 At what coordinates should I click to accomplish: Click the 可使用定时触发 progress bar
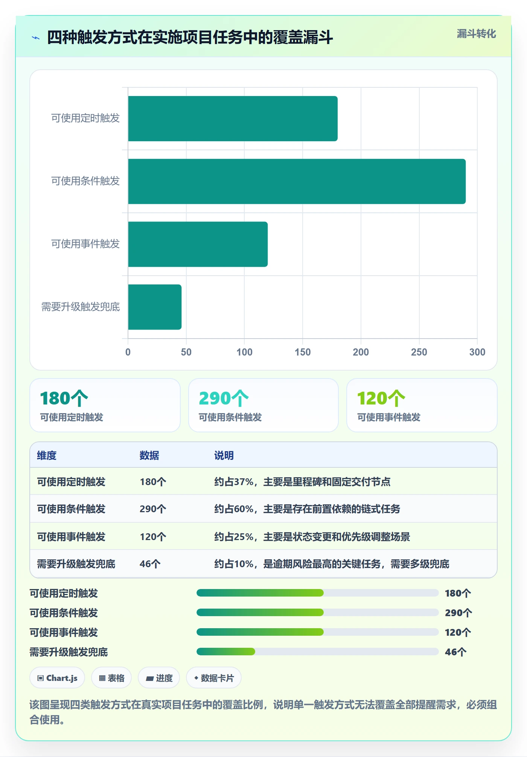[x=317, y=593]
